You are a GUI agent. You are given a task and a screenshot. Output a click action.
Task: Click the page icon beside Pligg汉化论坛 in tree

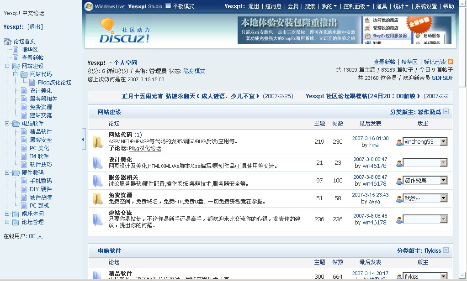tap(32, 83)
